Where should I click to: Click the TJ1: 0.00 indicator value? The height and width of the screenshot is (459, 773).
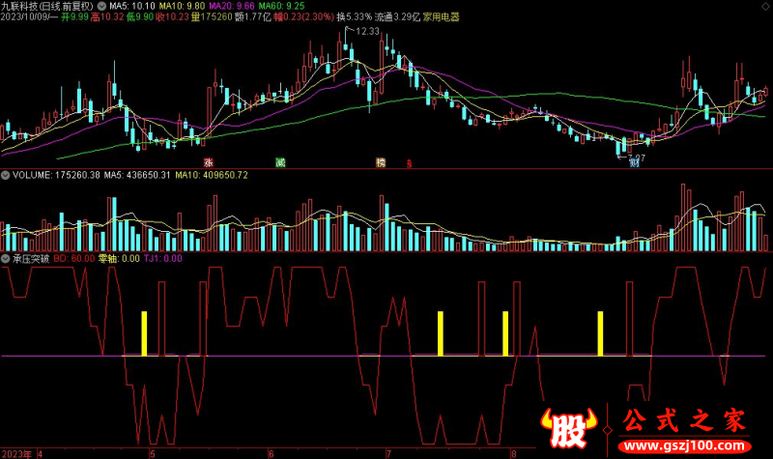(162, 258)
